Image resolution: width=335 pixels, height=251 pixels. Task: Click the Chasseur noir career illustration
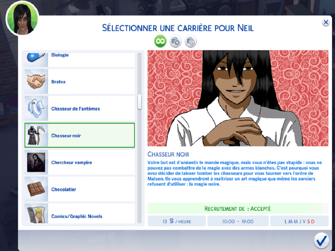point(238,98)
